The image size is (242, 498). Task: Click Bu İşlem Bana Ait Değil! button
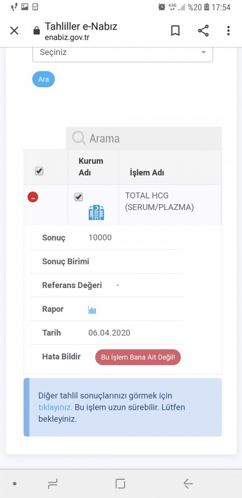[x=138, y=357]
